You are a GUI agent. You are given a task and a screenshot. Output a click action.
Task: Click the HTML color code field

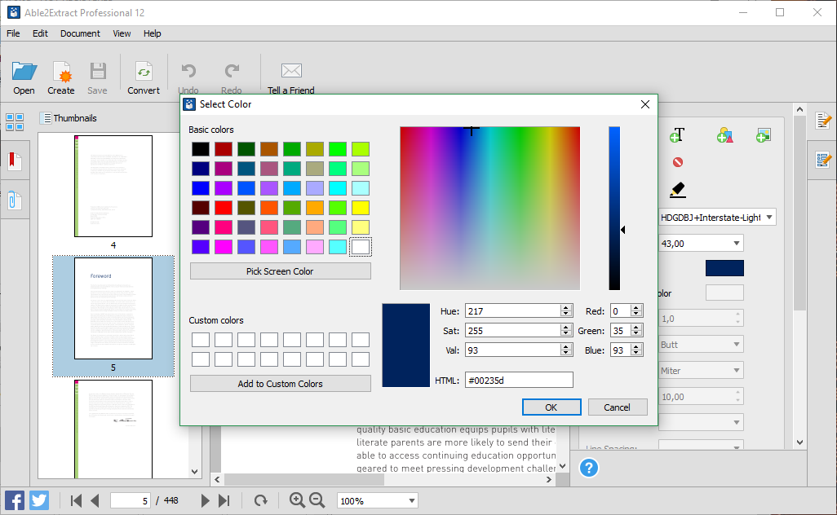coord(519,380)
